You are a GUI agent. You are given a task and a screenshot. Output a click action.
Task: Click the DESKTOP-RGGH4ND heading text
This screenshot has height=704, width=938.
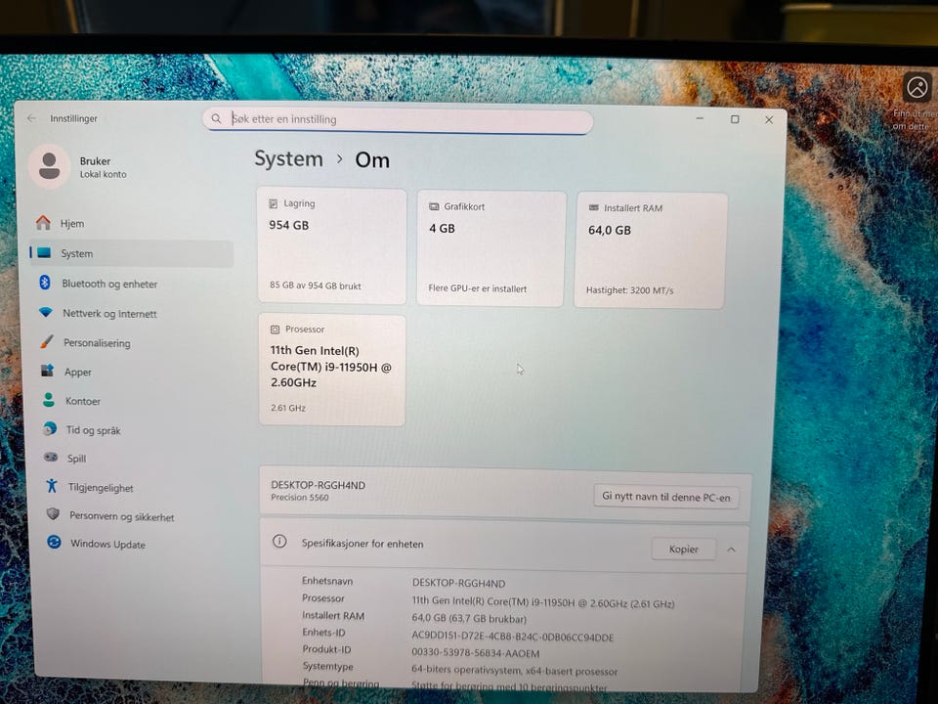point(318,485)
